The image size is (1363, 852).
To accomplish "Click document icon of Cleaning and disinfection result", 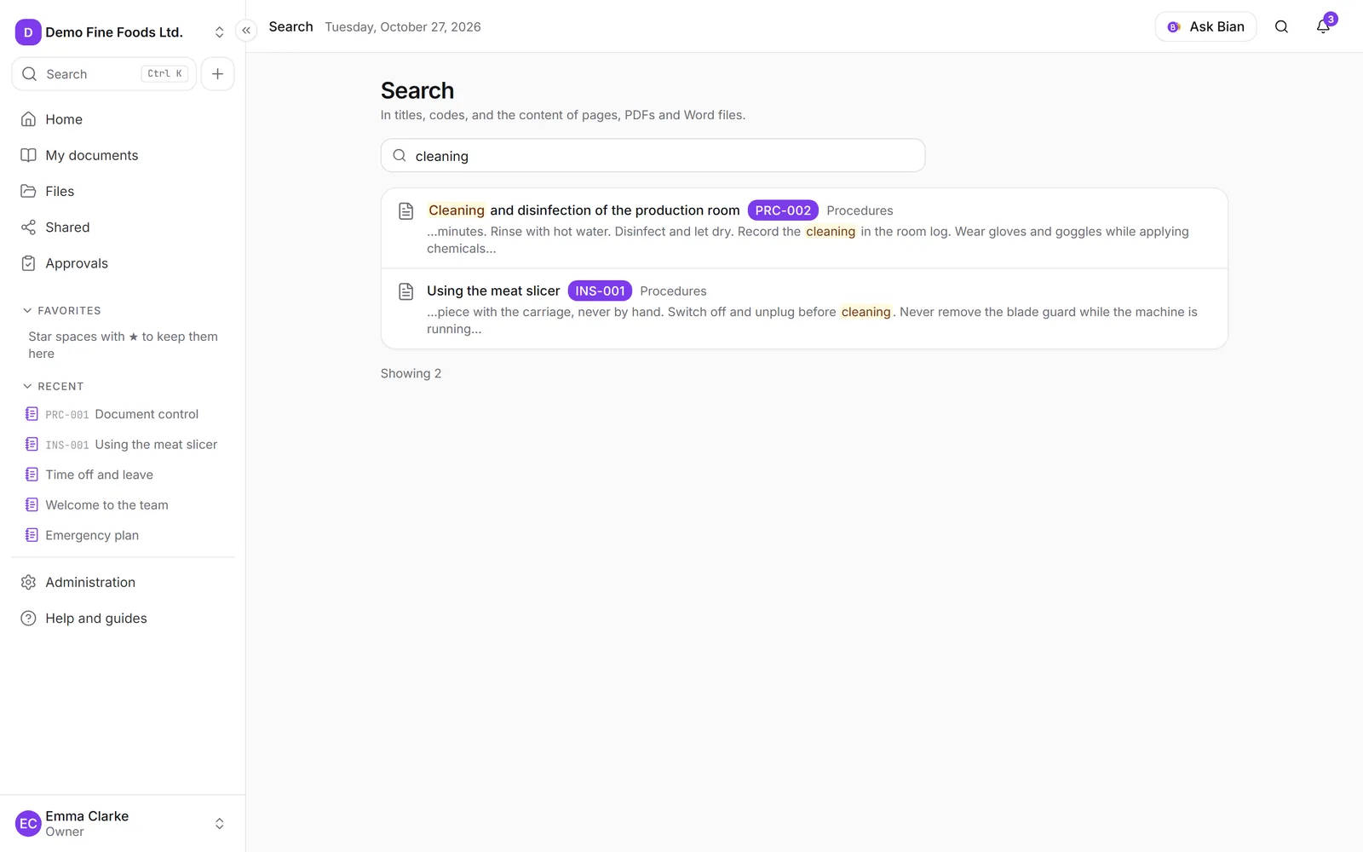I will coord(406,210).
